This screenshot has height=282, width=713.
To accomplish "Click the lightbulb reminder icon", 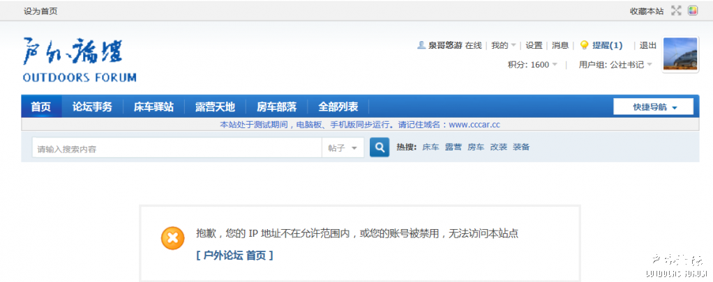I will tap(585, 45).
